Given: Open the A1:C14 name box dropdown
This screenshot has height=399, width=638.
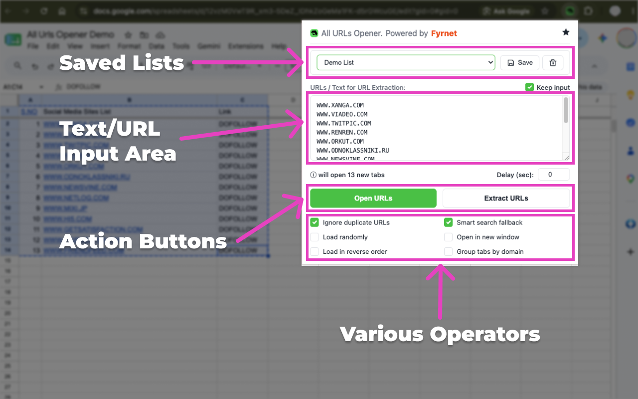Looking at the screenshot, I should [x=41, y=87].
